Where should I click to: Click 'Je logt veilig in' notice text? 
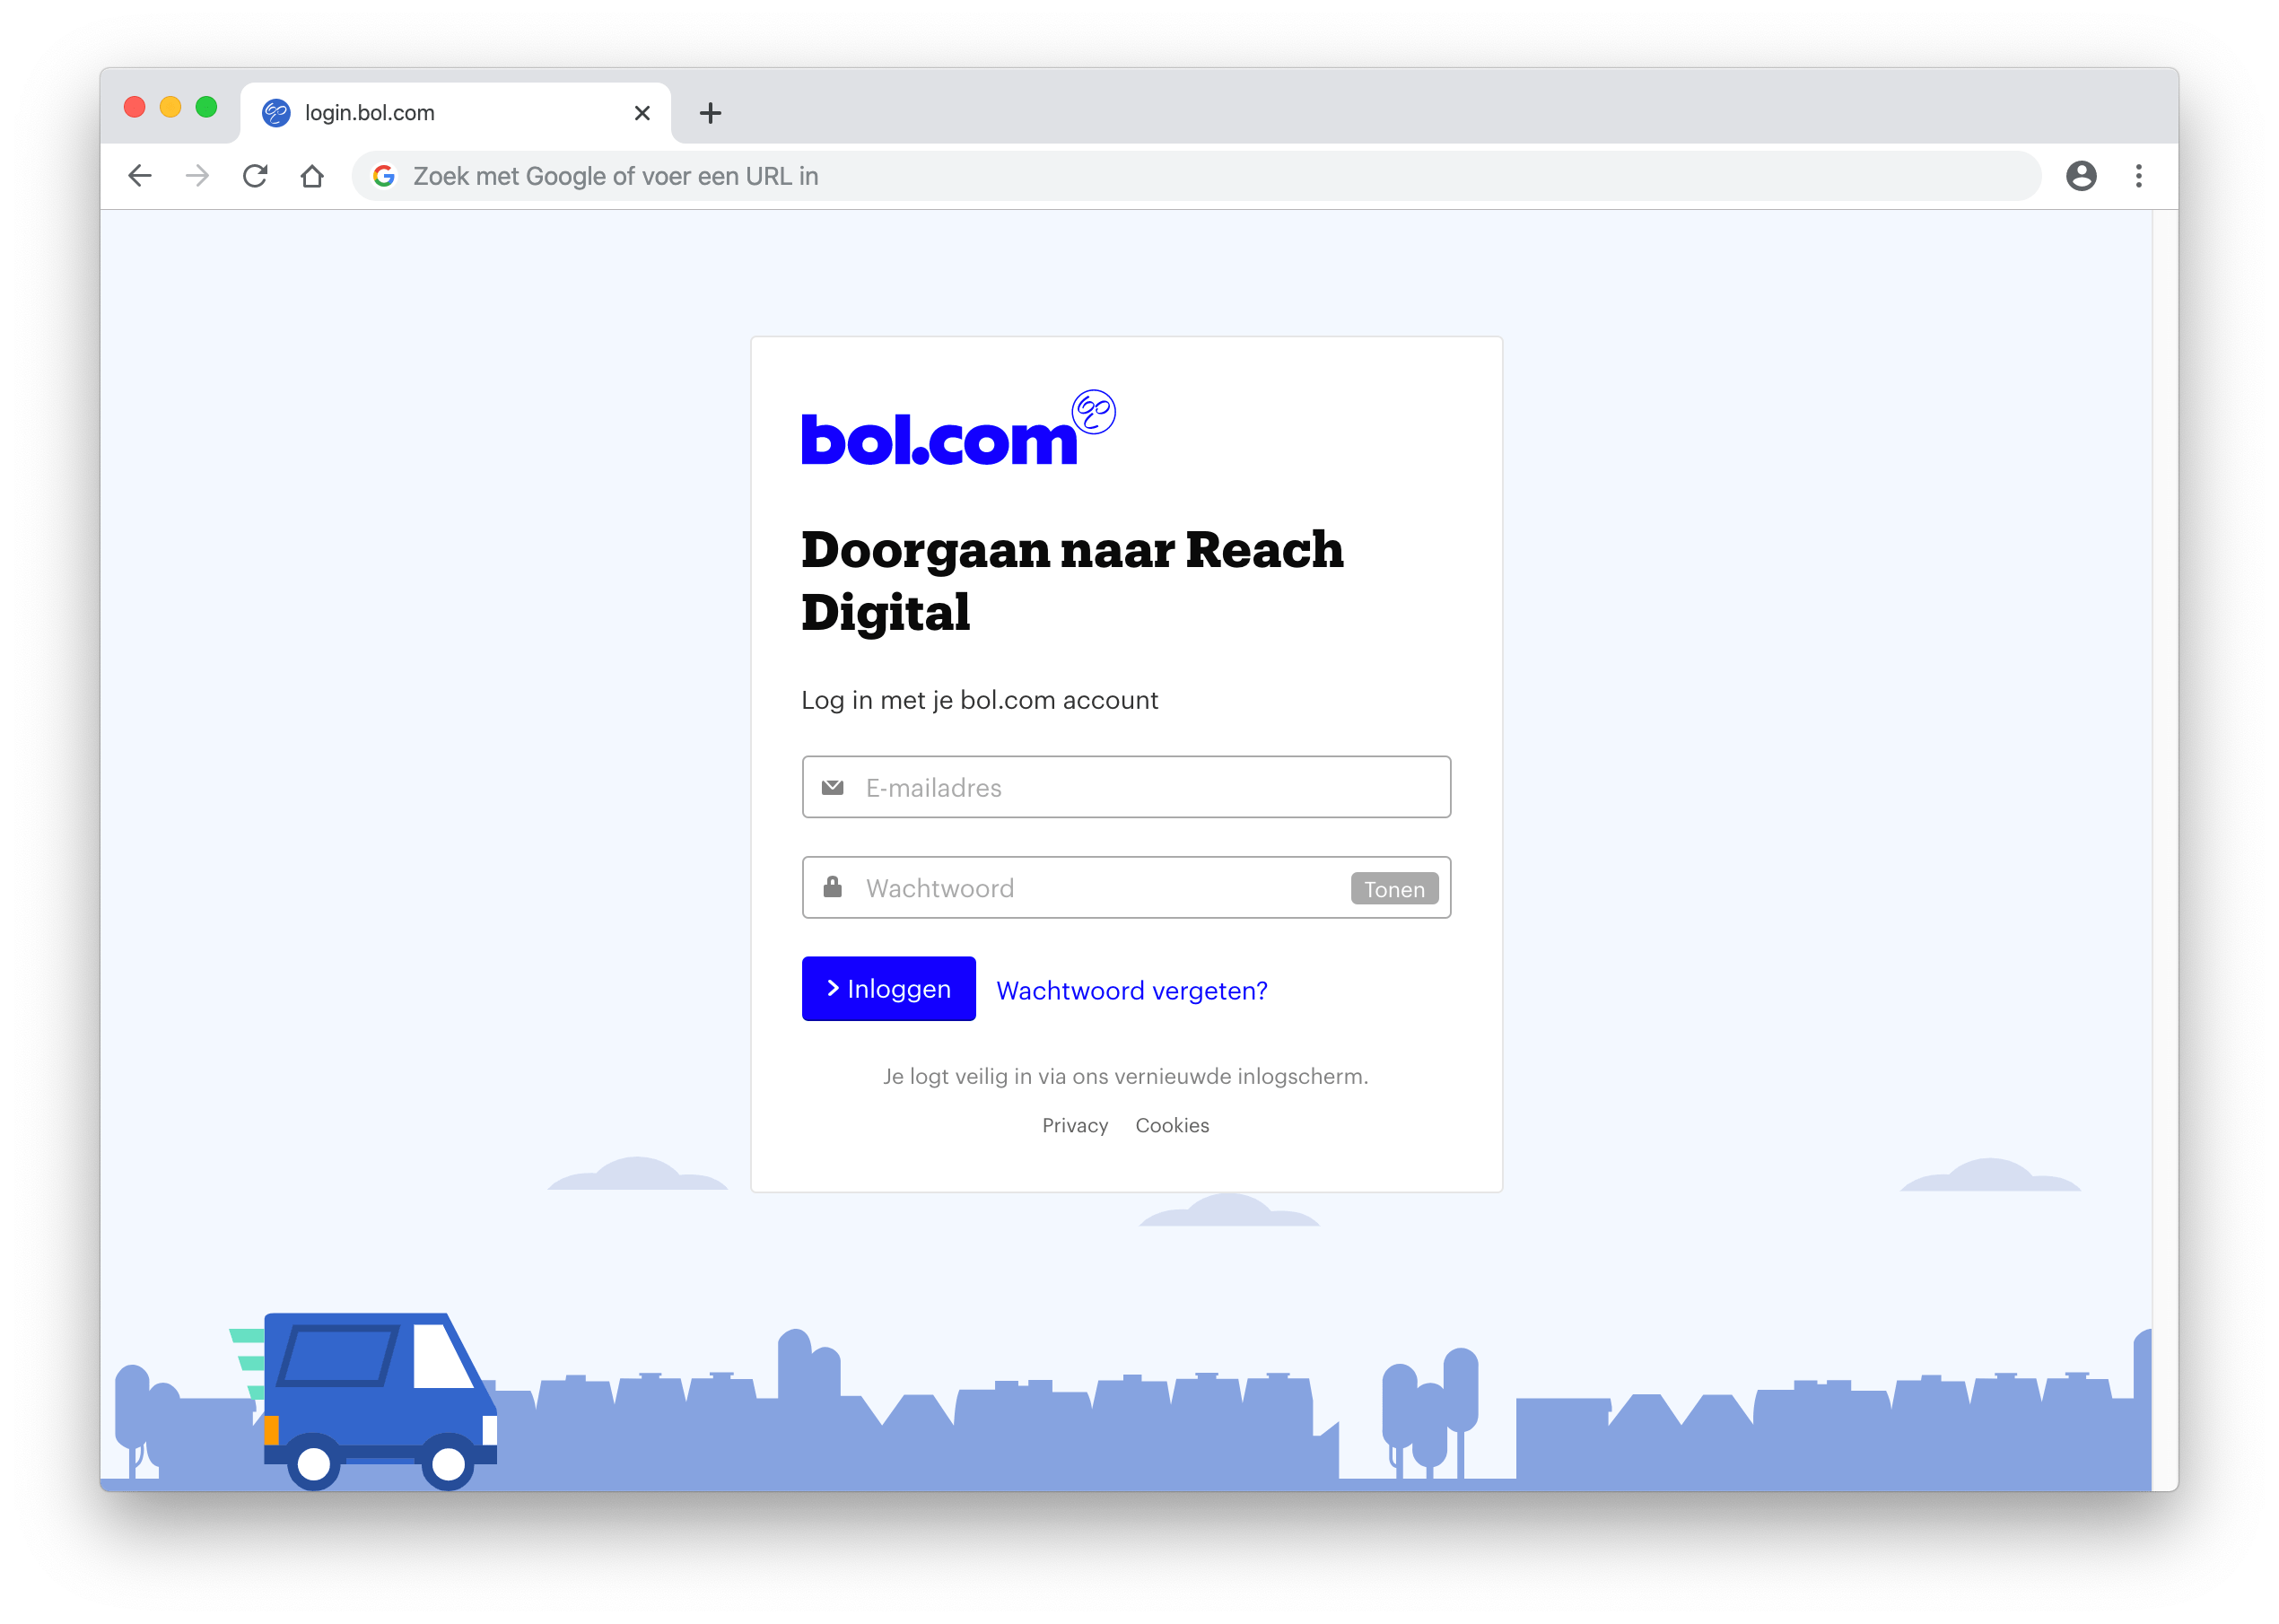[x=1125, y=1076]
